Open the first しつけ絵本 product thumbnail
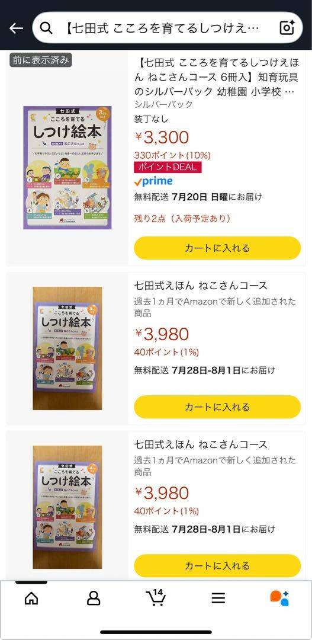 click(67, 168)
